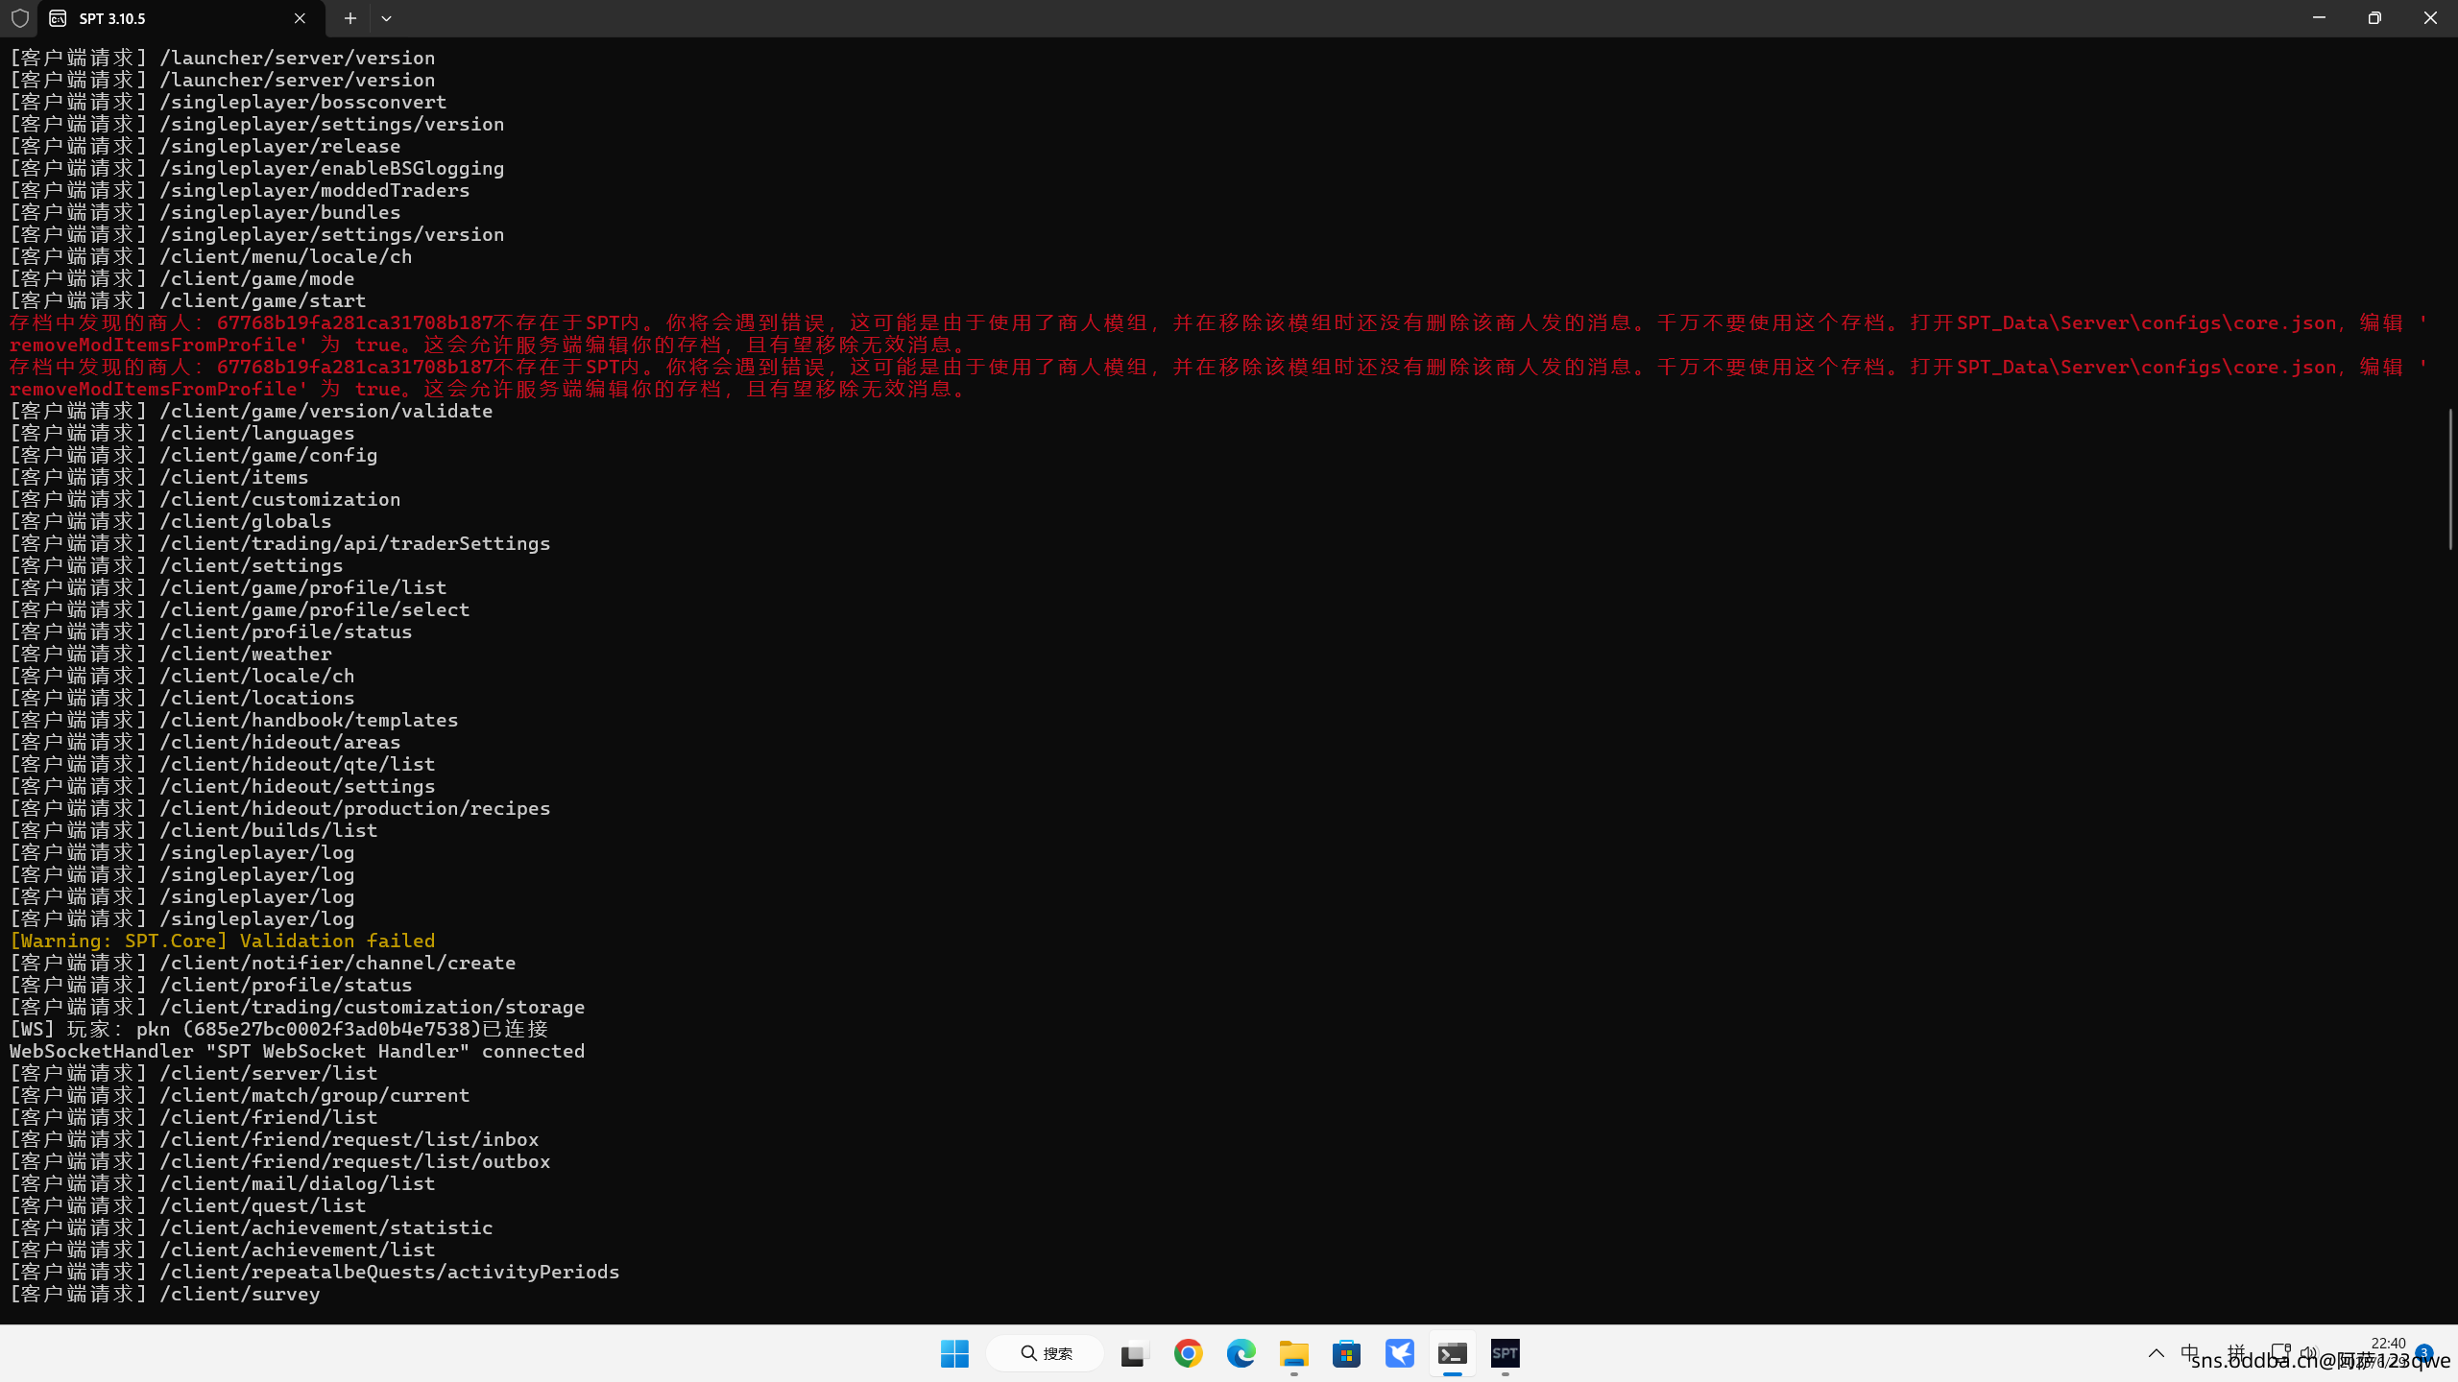Click the 'WebSocket Handler" connected' line

[x=297, y=1051]
